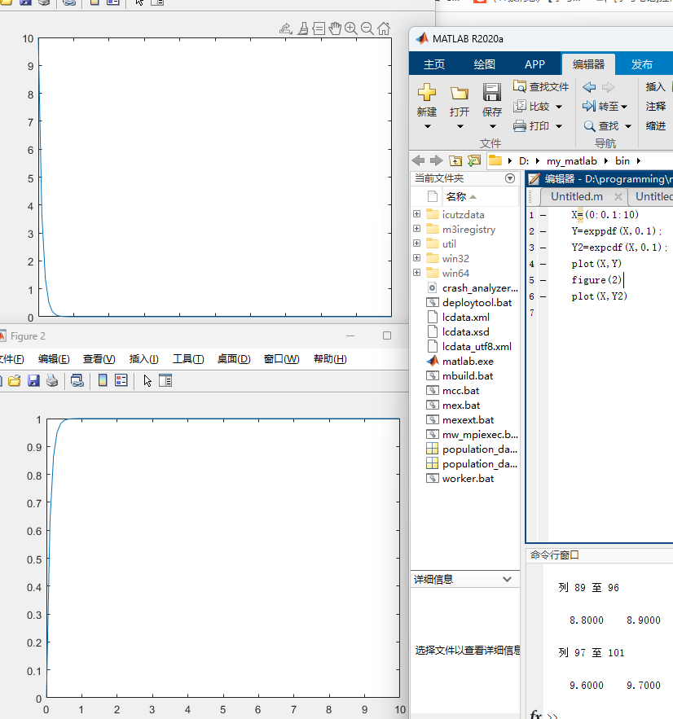Click the browse for folder icon in address bar
The image size is (673, 719).
tap(474, 160)
